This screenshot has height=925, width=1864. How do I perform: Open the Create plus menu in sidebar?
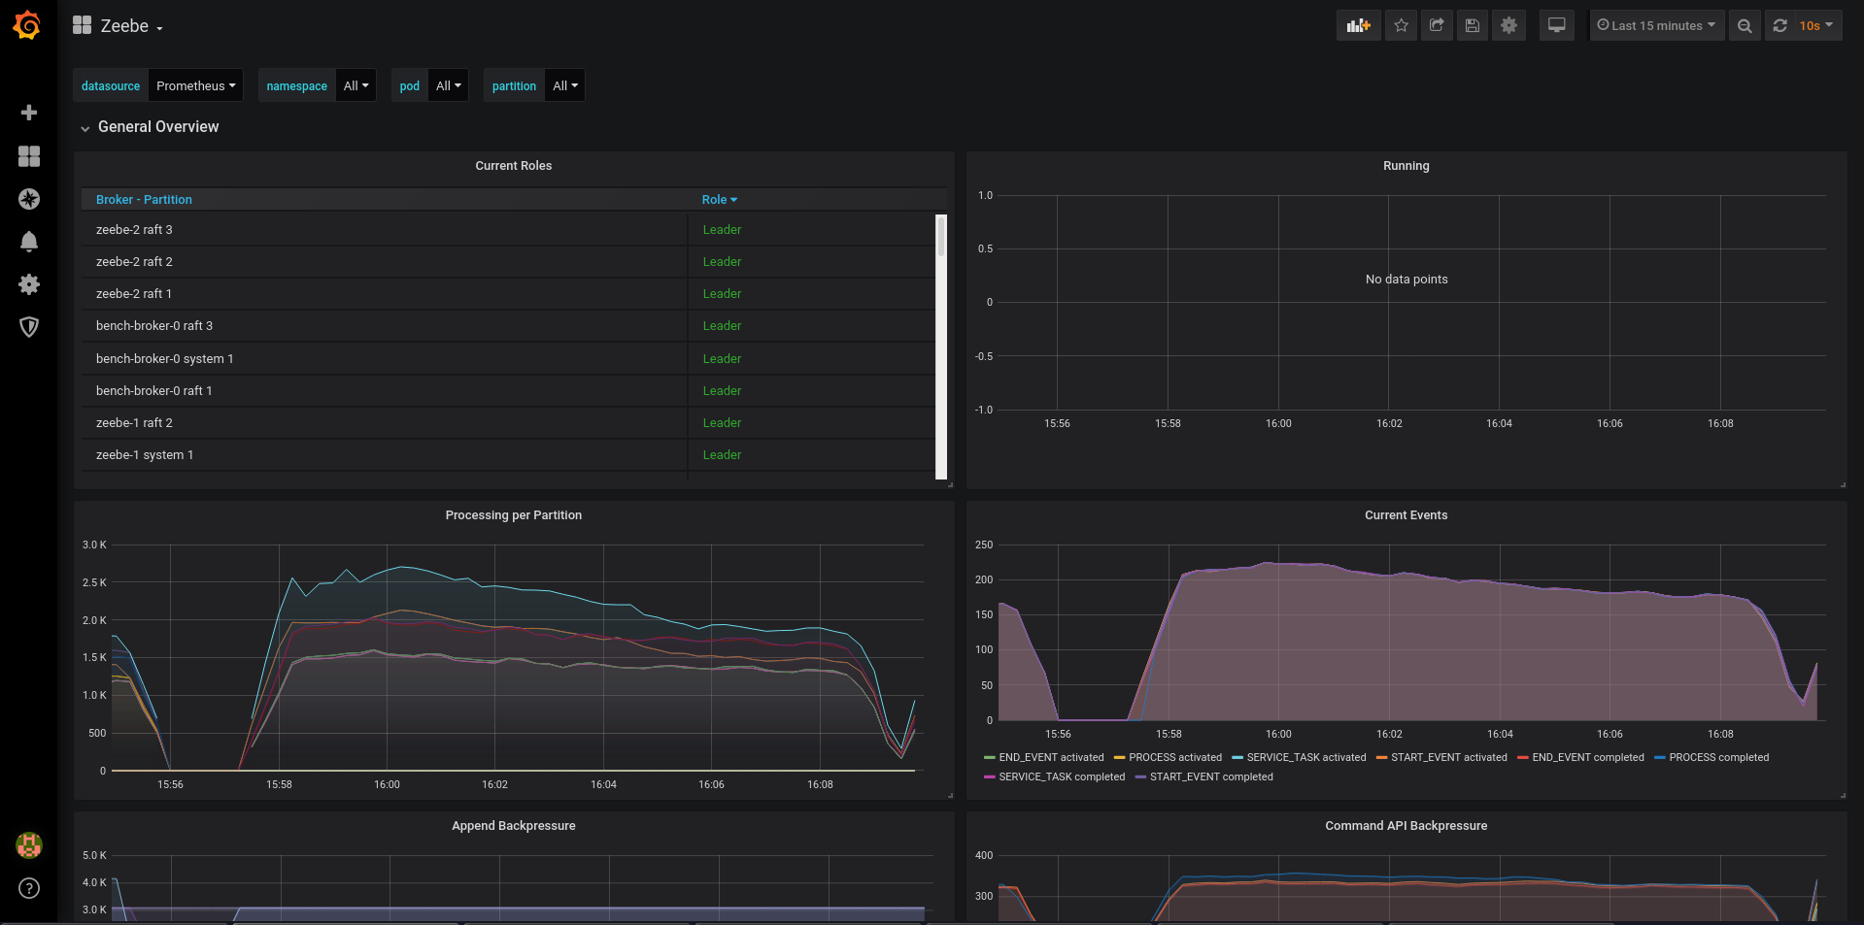point(29,113)
